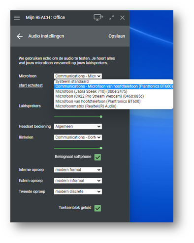This screenshot has width=194, height=243.
Task: Open the Rinkelen device dropdown
Action: (78, 137)
